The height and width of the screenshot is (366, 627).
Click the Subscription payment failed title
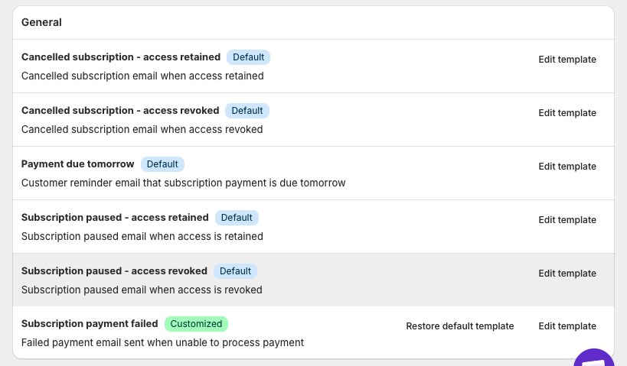(90, 324)
